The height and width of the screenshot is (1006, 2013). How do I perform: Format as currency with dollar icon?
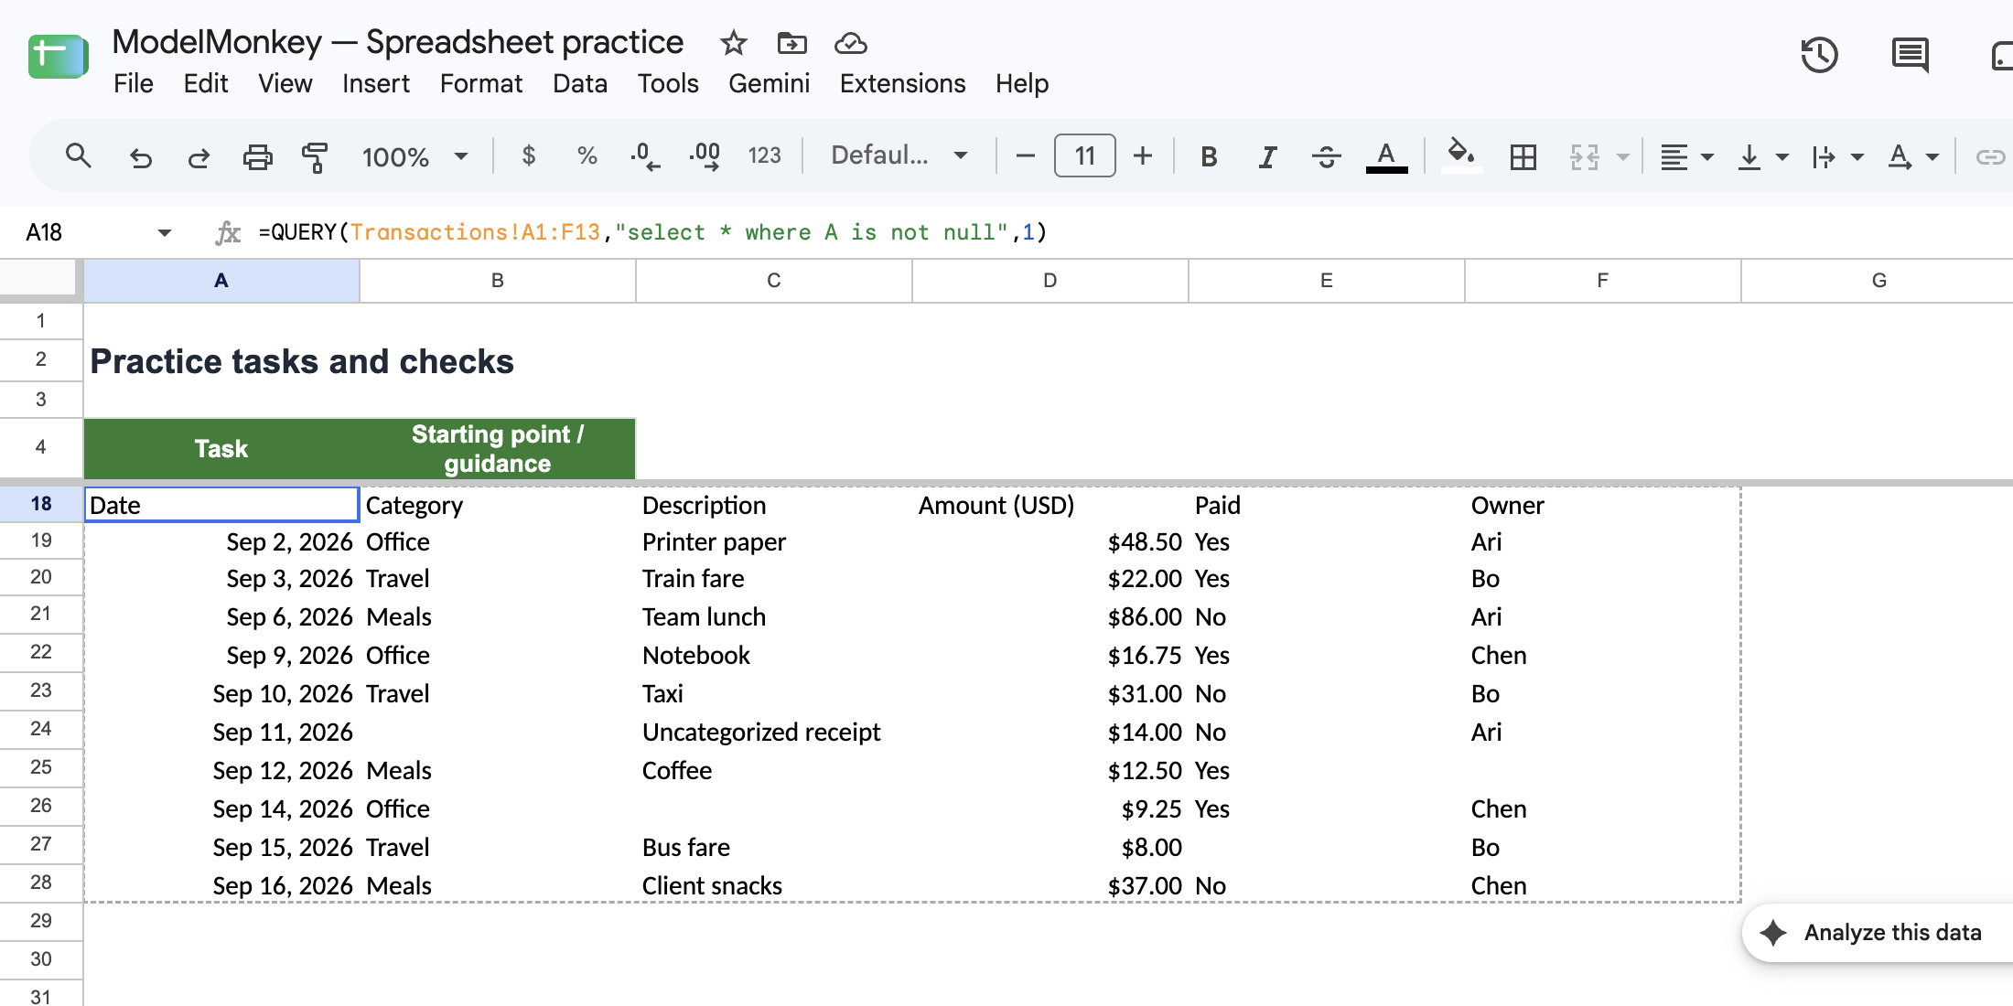click(x=528, y=156)
